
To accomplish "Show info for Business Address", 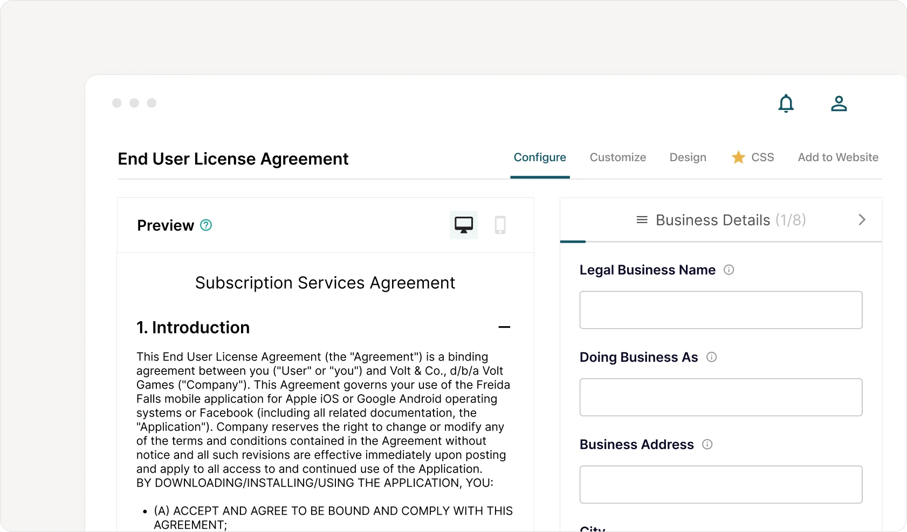I will pyautogui.click(x=707, y=445).
